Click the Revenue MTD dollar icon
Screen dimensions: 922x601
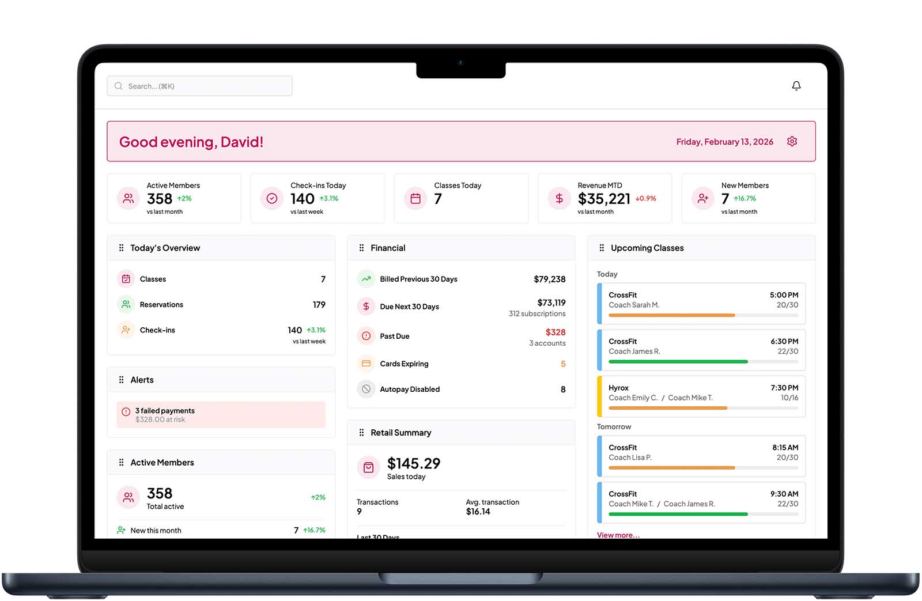558,198
